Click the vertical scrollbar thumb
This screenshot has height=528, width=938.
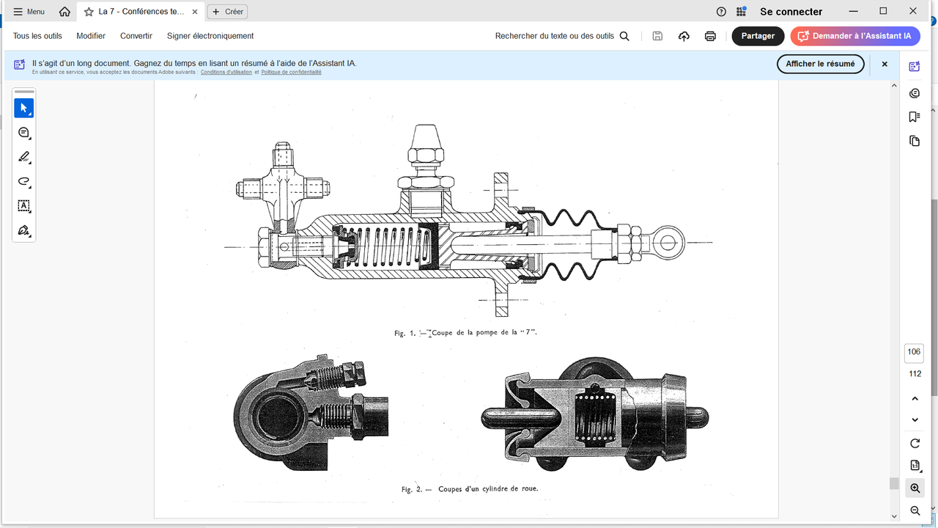894,483
